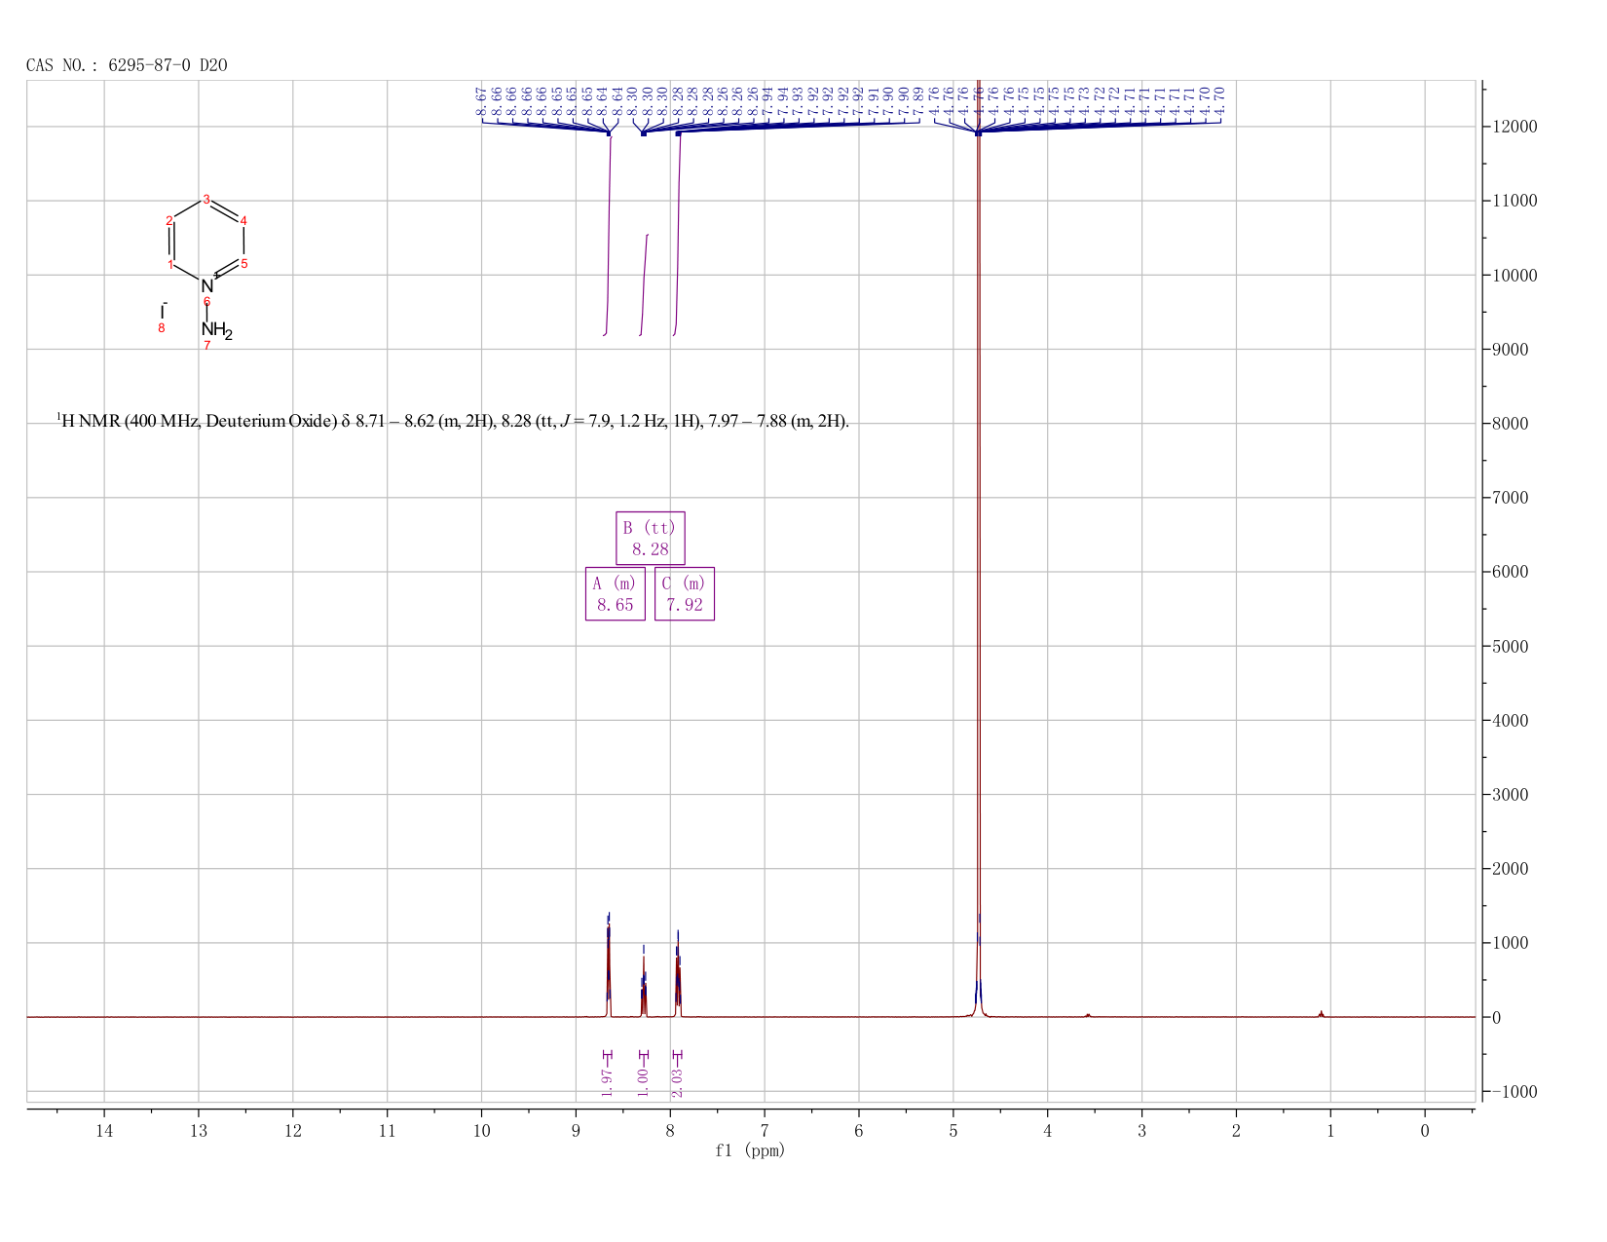The height and width of the screenshot is (1242, 1607).
Task: Click the 7.89 peak label at top
Action: [x=918, y=100]
